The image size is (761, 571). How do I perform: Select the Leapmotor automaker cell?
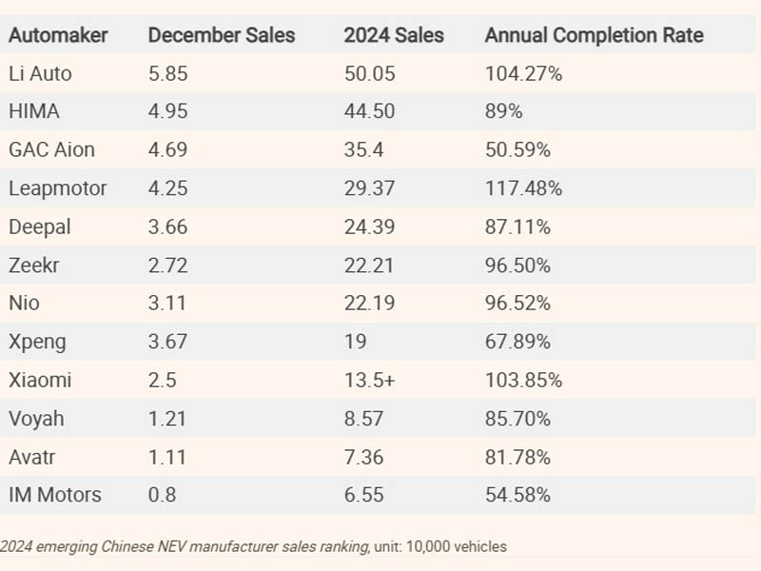[57, 188]
